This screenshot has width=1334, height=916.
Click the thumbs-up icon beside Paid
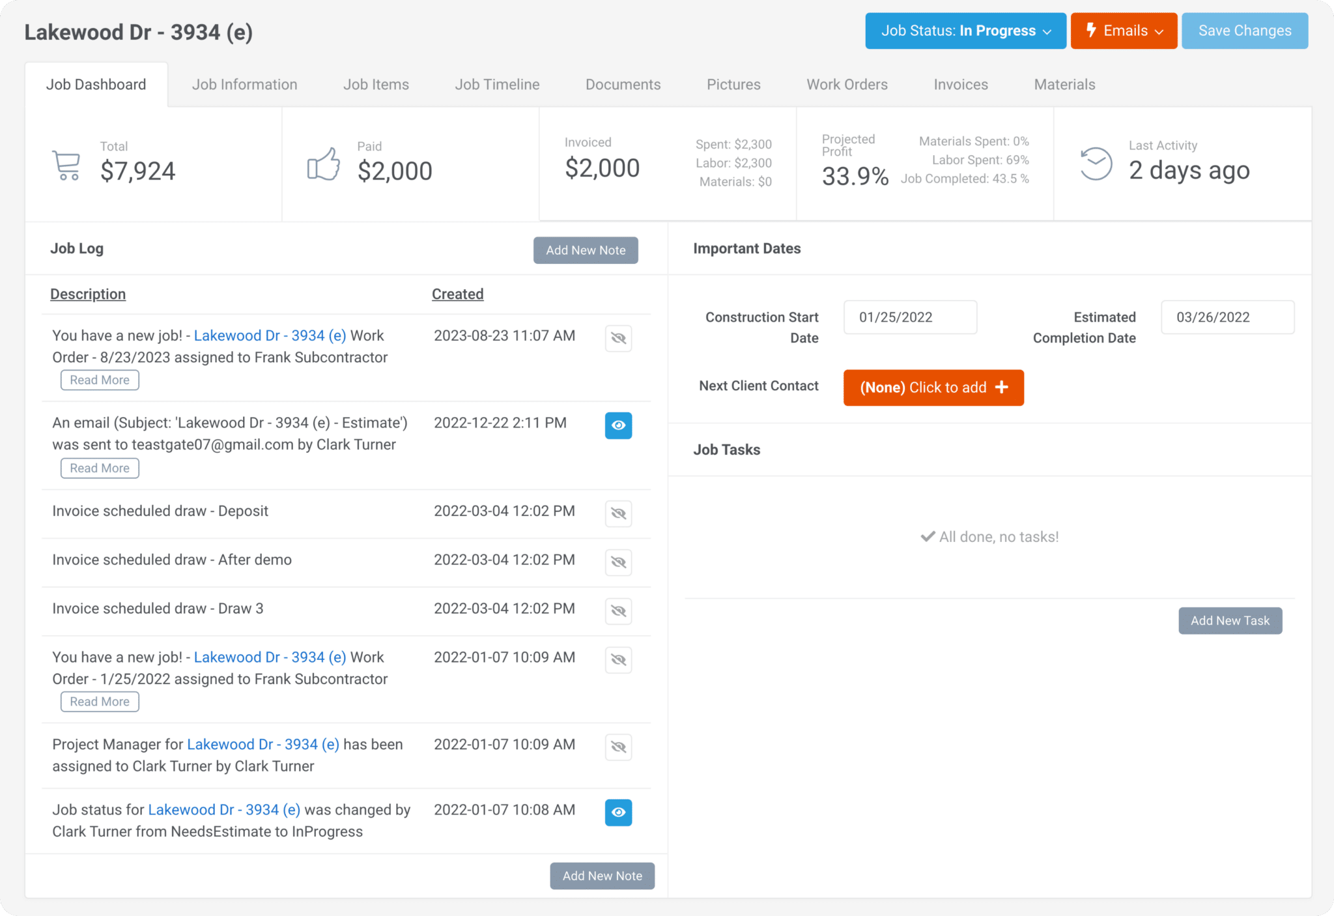pyautogui.click(x=324, y=164)
